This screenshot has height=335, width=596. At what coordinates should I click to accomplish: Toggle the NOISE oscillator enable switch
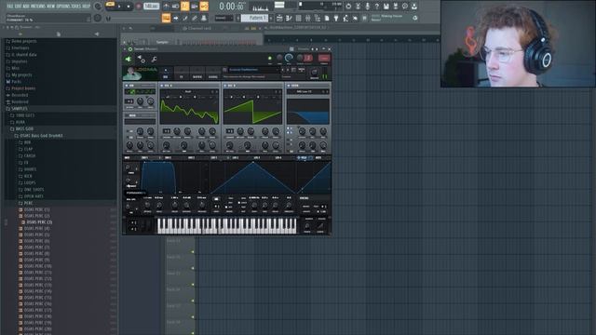coord(127,115)
